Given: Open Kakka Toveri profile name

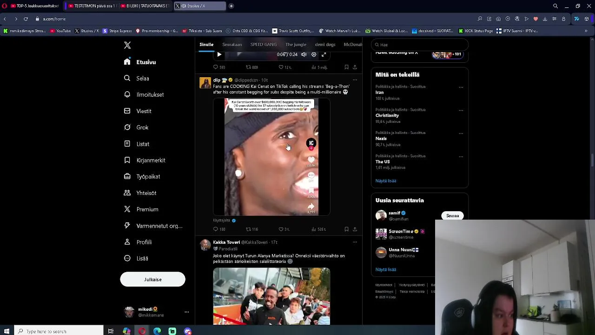Looking at the screenshot, I should 226,242.
